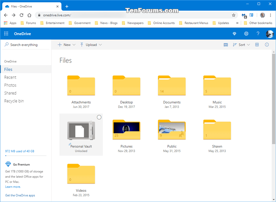This screenshot has height=202, width=276.
Task: Open the Restaurant Menus bookmark folder
Action: [194, 23]
